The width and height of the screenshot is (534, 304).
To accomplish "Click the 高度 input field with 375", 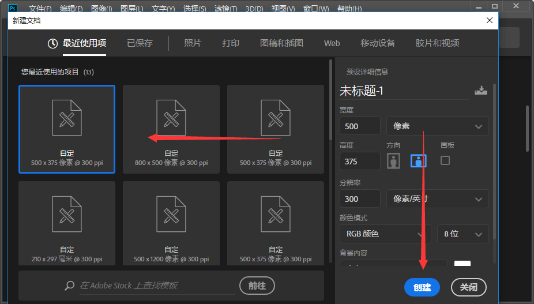I will (x=360, y=161).
